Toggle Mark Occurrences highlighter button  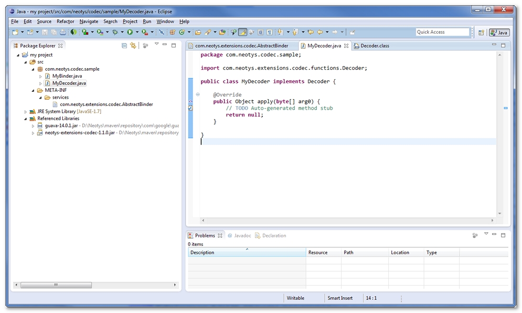pos(242,33)
